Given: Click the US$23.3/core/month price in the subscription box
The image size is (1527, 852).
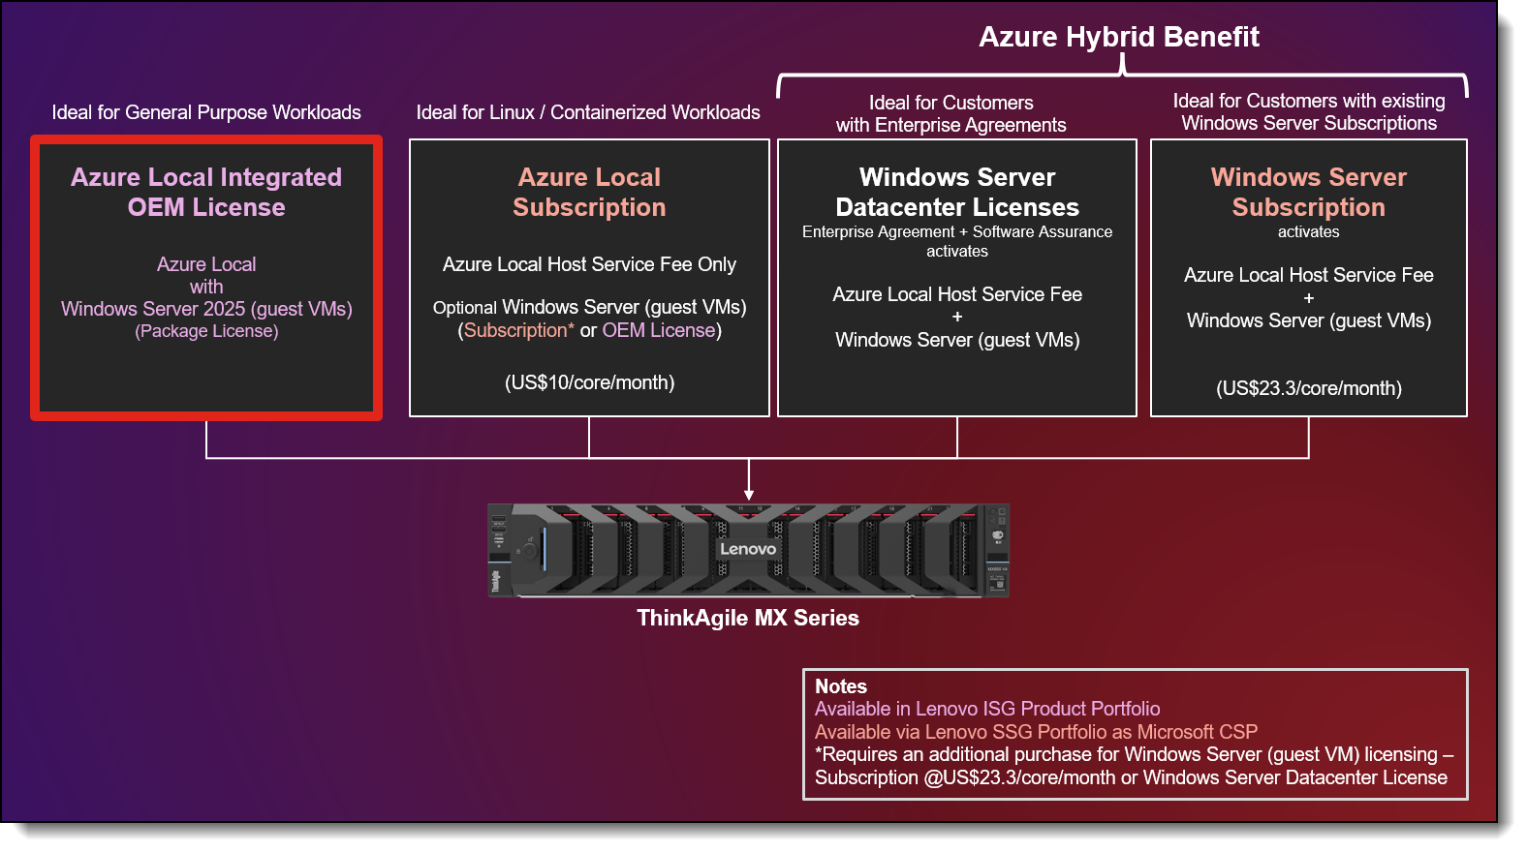Looking at the screenshot, I should tap(1308, 388).
